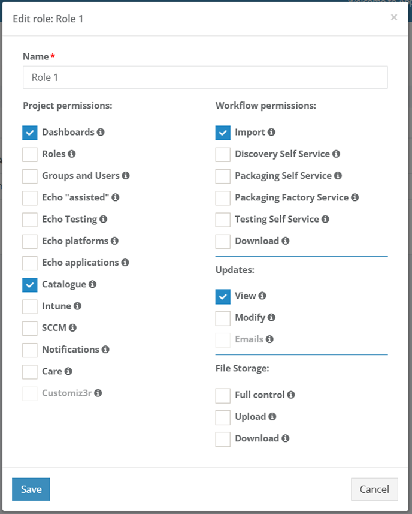Viewport: 412px width, 514px height.
Task: Save the role changes
Action: tap(31, 489)
